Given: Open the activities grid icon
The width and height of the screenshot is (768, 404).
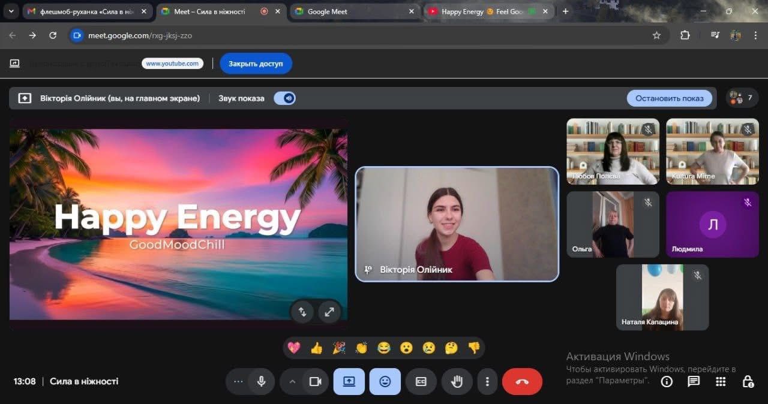Looking at the screenshot, I should pos(721,382).
